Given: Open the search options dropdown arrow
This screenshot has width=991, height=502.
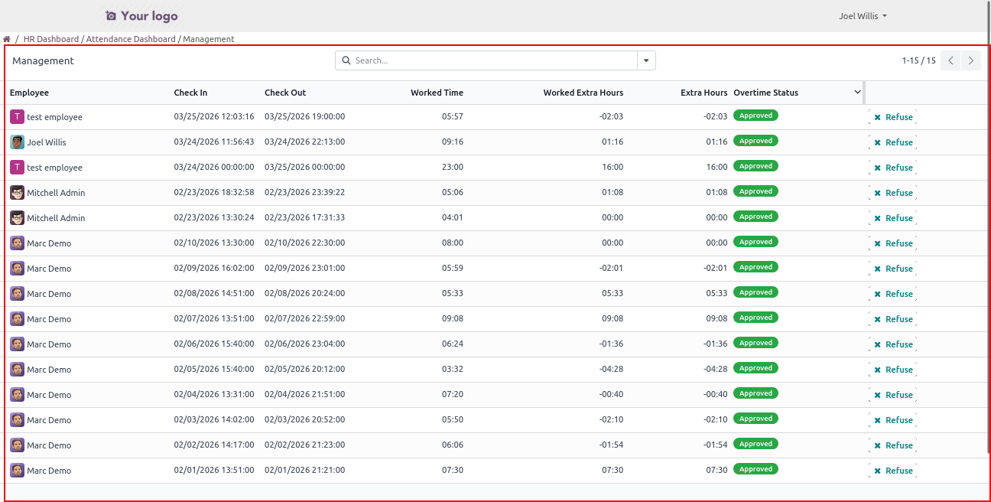Looking at the screenshot, I should pos(646,60).
